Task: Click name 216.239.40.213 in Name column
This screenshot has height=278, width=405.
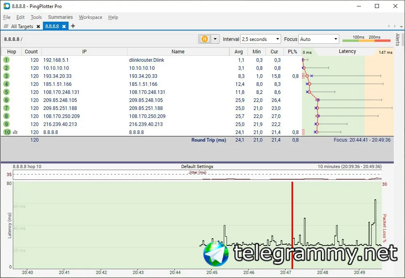Action: [x=146, y=124]
